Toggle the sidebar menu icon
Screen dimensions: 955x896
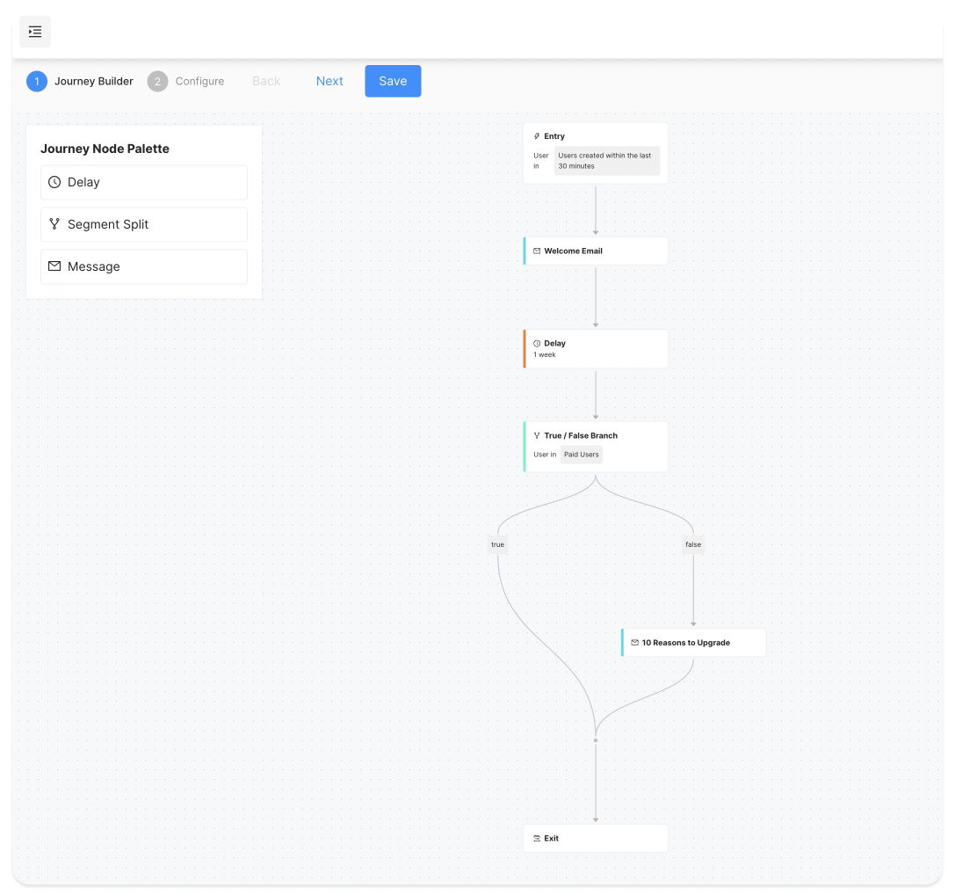(35, 32)
